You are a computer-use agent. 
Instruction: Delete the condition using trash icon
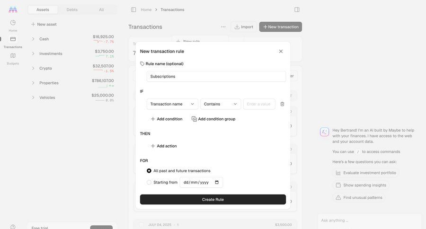(x=282, y=104)
